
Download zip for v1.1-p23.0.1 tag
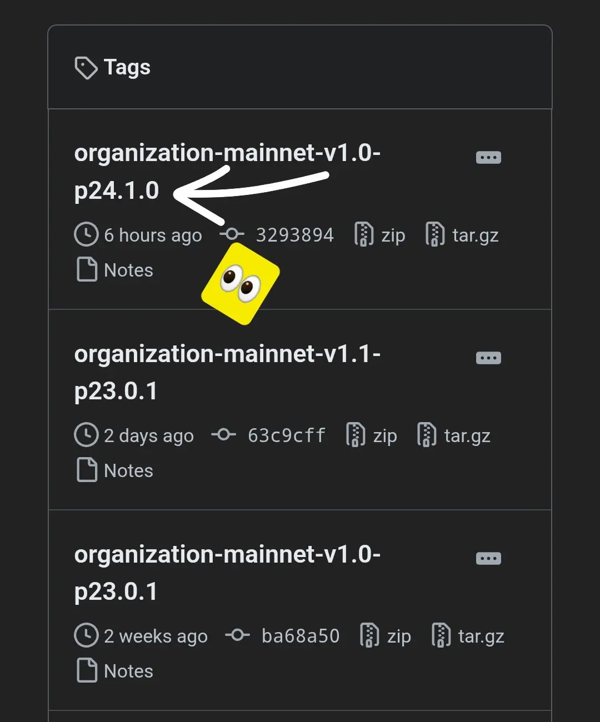pos(372,435)
